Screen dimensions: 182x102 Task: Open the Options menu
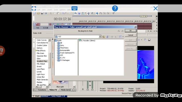click(63, 10)
